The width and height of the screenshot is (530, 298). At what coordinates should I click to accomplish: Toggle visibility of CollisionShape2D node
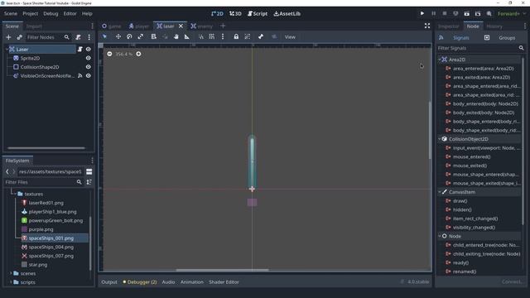(x=89, y=67)
